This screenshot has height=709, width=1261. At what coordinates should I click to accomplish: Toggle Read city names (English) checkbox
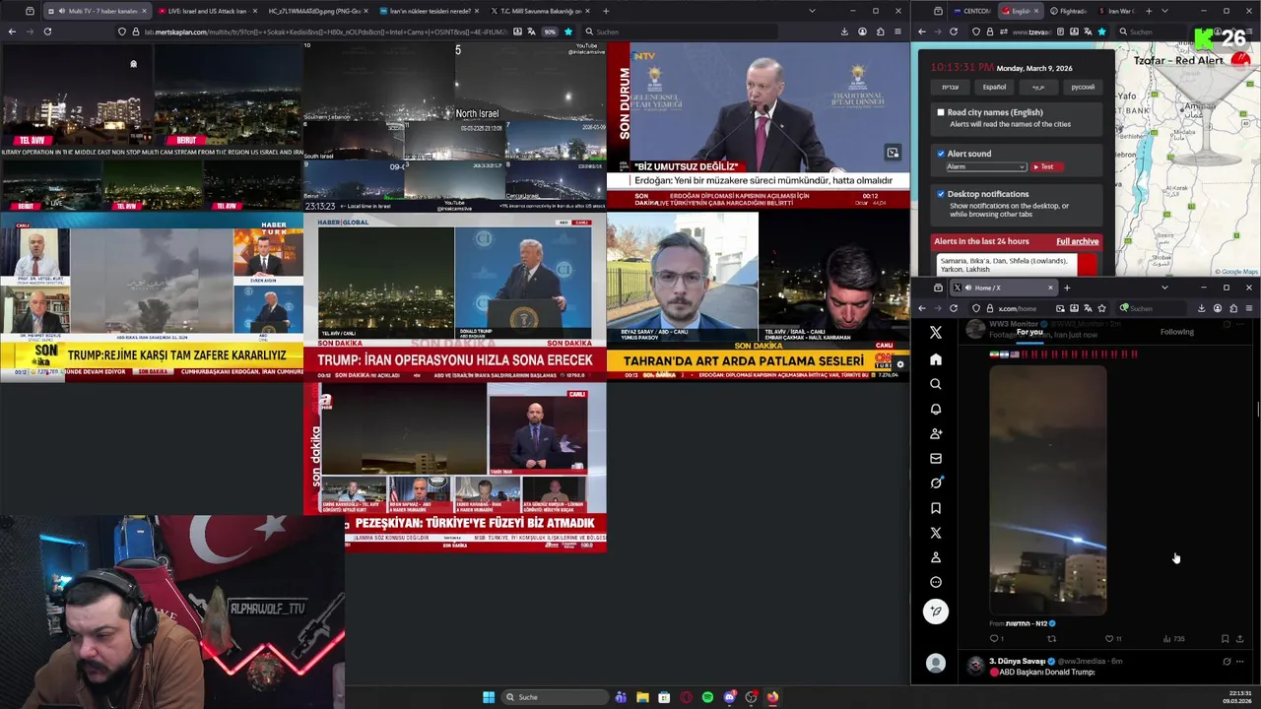[941, 112]
